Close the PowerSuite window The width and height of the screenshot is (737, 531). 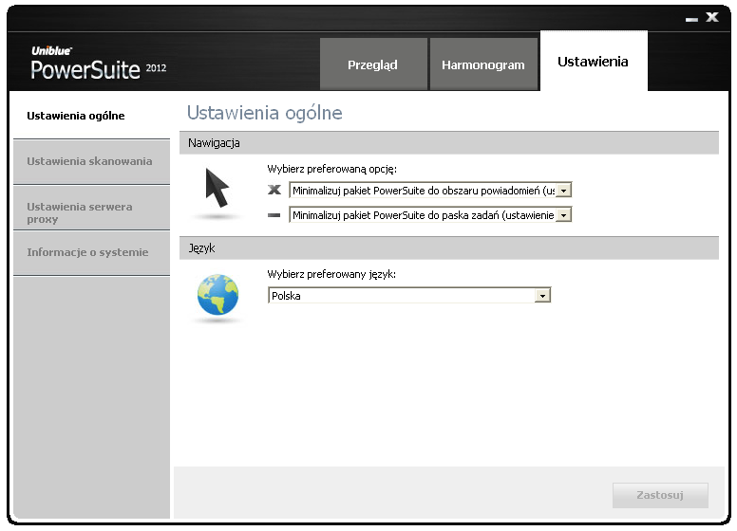pyautogui.click(x=712, y=17)
